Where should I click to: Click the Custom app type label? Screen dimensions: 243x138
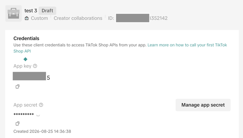(x=39, y=18)
